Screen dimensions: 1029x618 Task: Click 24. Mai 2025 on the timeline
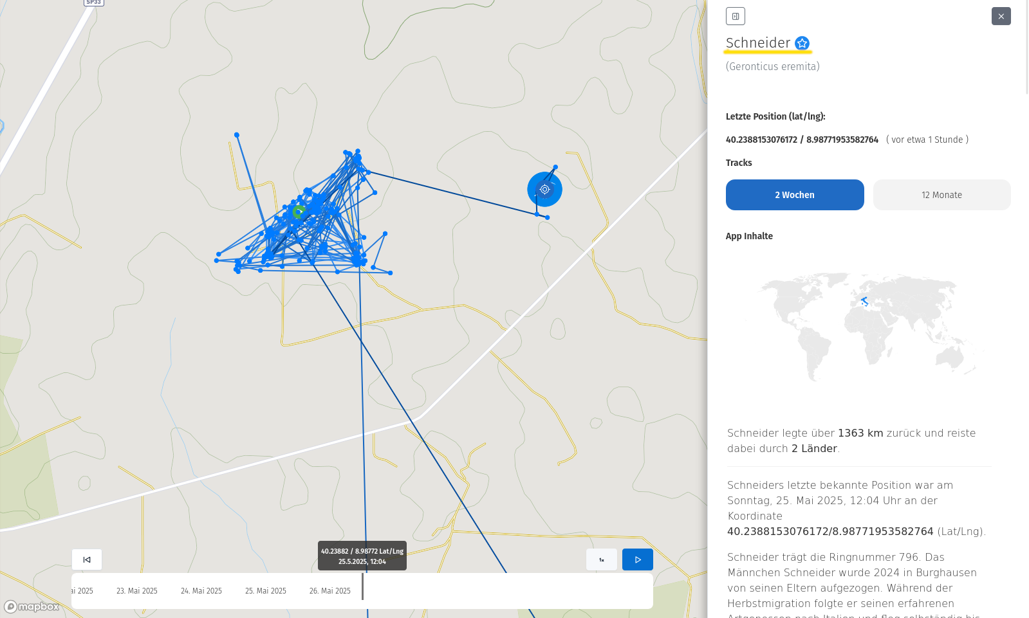(x=201, y=591)
